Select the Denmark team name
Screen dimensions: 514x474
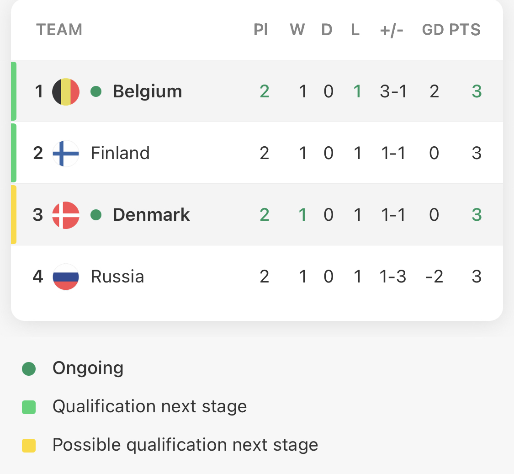[x=151, y=215]
